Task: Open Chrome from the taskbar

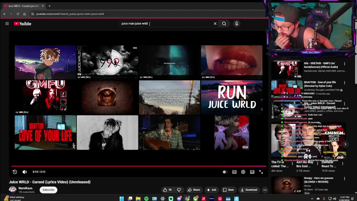Action: tap(187, 199)
